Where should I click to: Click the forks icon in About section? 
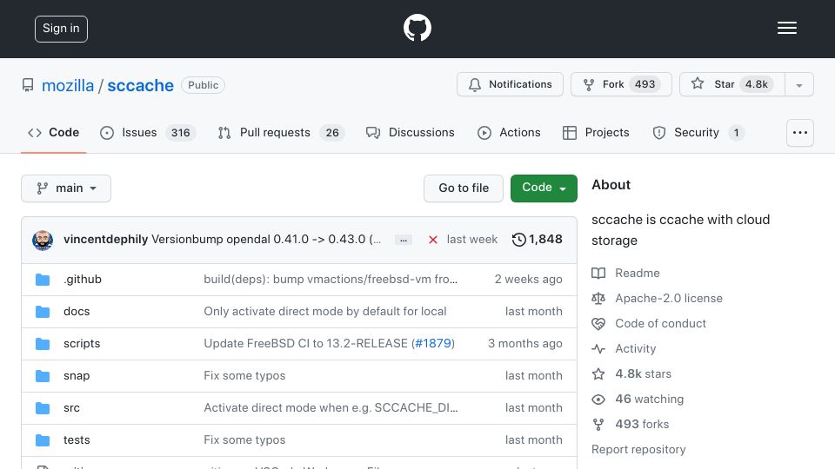598,425
